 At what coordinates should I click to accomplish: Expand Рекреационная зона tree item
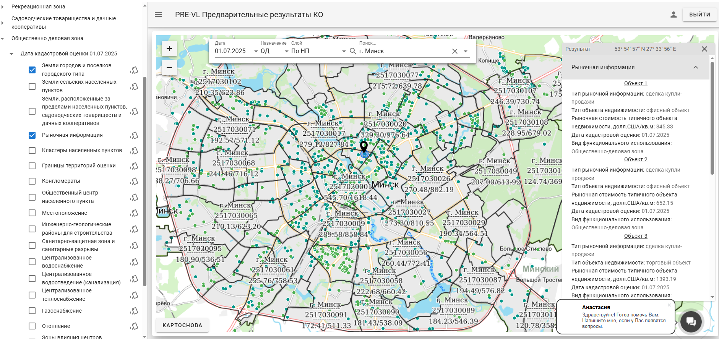click(x=3, y=7)
